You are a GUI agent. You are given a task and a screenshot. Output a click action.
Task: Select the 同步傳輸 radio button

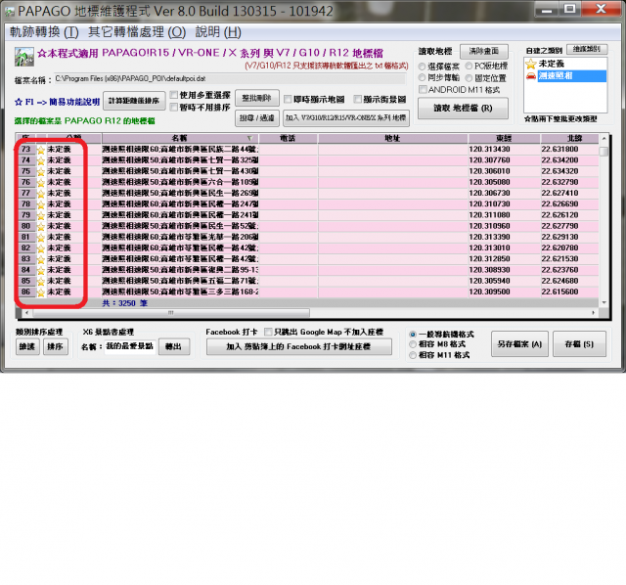coord(422,77)
